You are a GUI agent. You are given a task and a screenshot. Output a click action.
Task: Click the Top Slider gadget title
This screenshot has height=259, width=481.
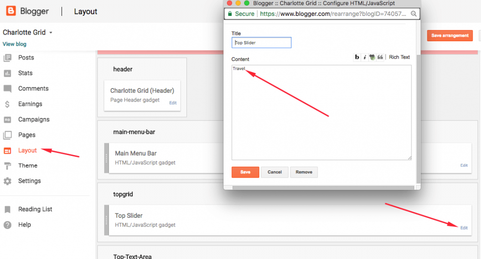[129, 215]
